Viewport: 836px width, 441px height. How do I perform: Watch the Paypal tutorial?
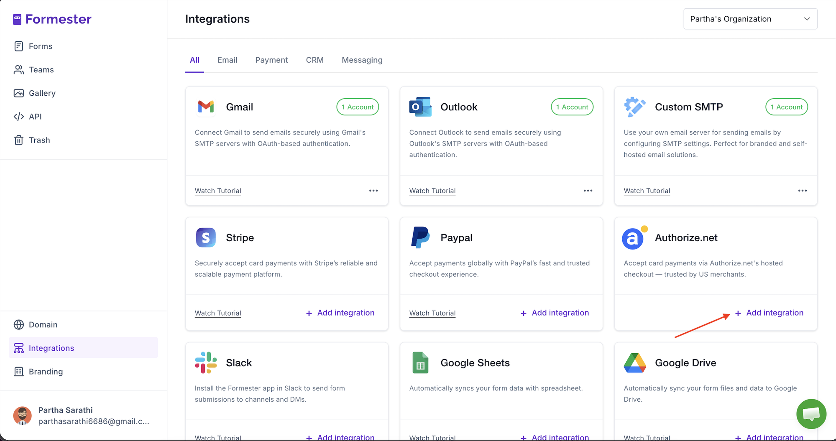pos(432,314)
